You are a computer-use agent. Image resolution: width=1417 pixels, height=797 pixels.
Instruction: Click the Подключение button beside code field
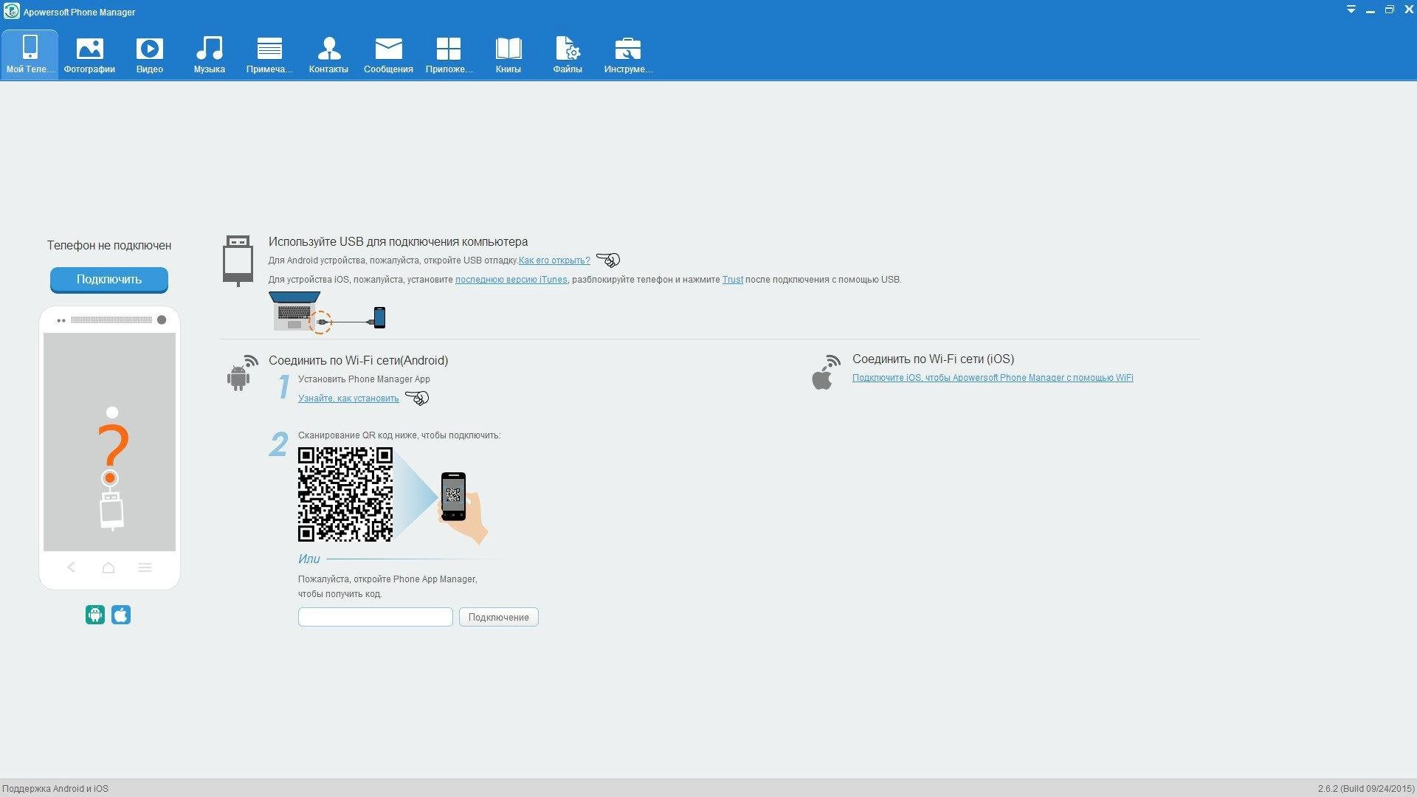(498, 617)
